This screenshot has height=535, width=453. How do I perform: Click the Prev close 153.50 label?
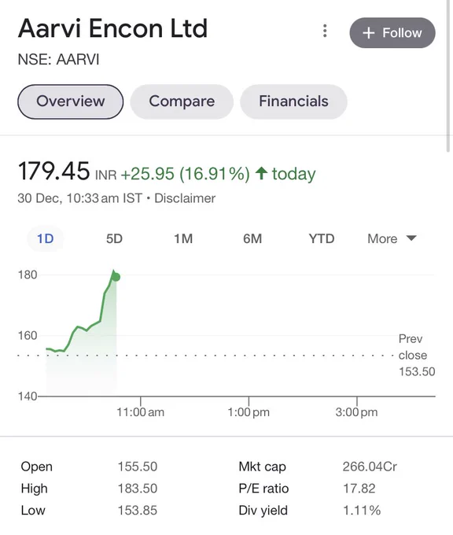(417, 355)
